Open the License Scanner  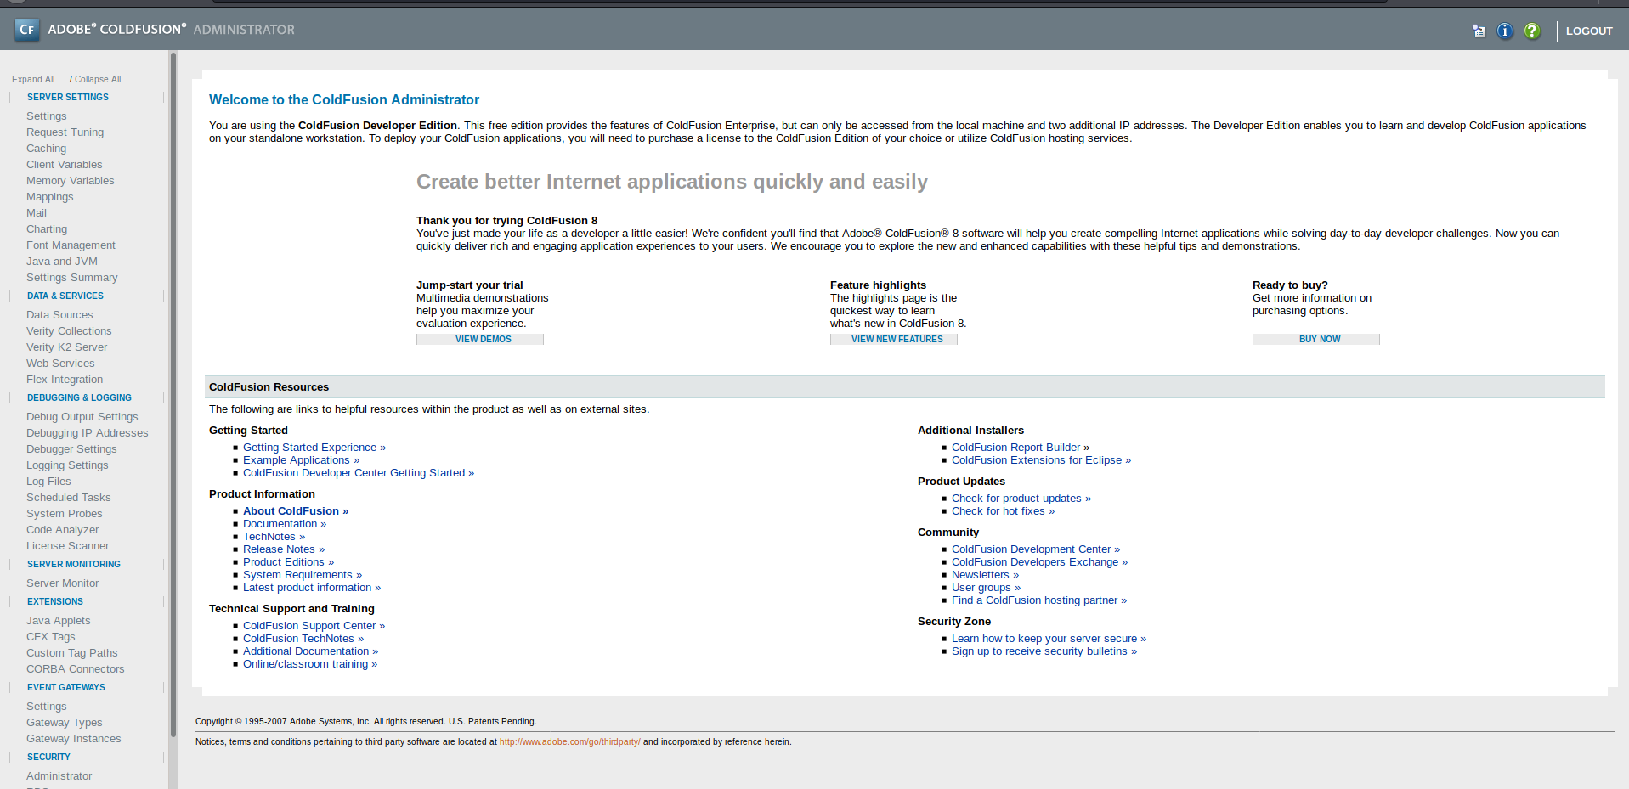pyautogui.click(x=67, y=546)
